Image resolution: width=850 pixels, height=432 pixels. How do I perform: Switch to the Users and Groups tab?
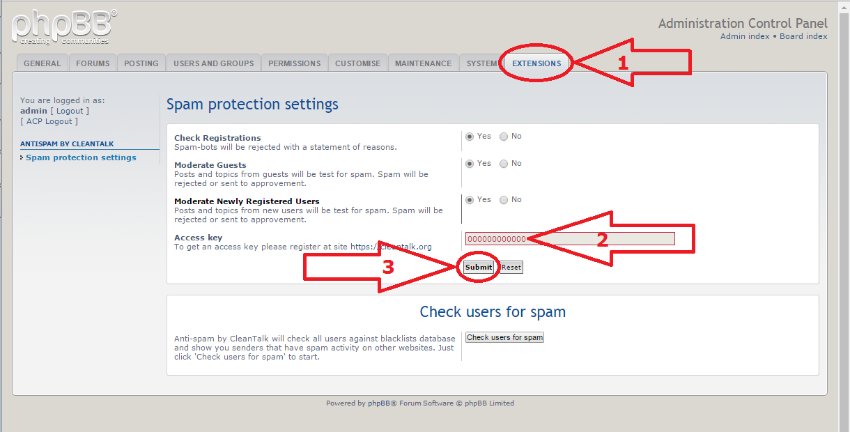point(213,63)
